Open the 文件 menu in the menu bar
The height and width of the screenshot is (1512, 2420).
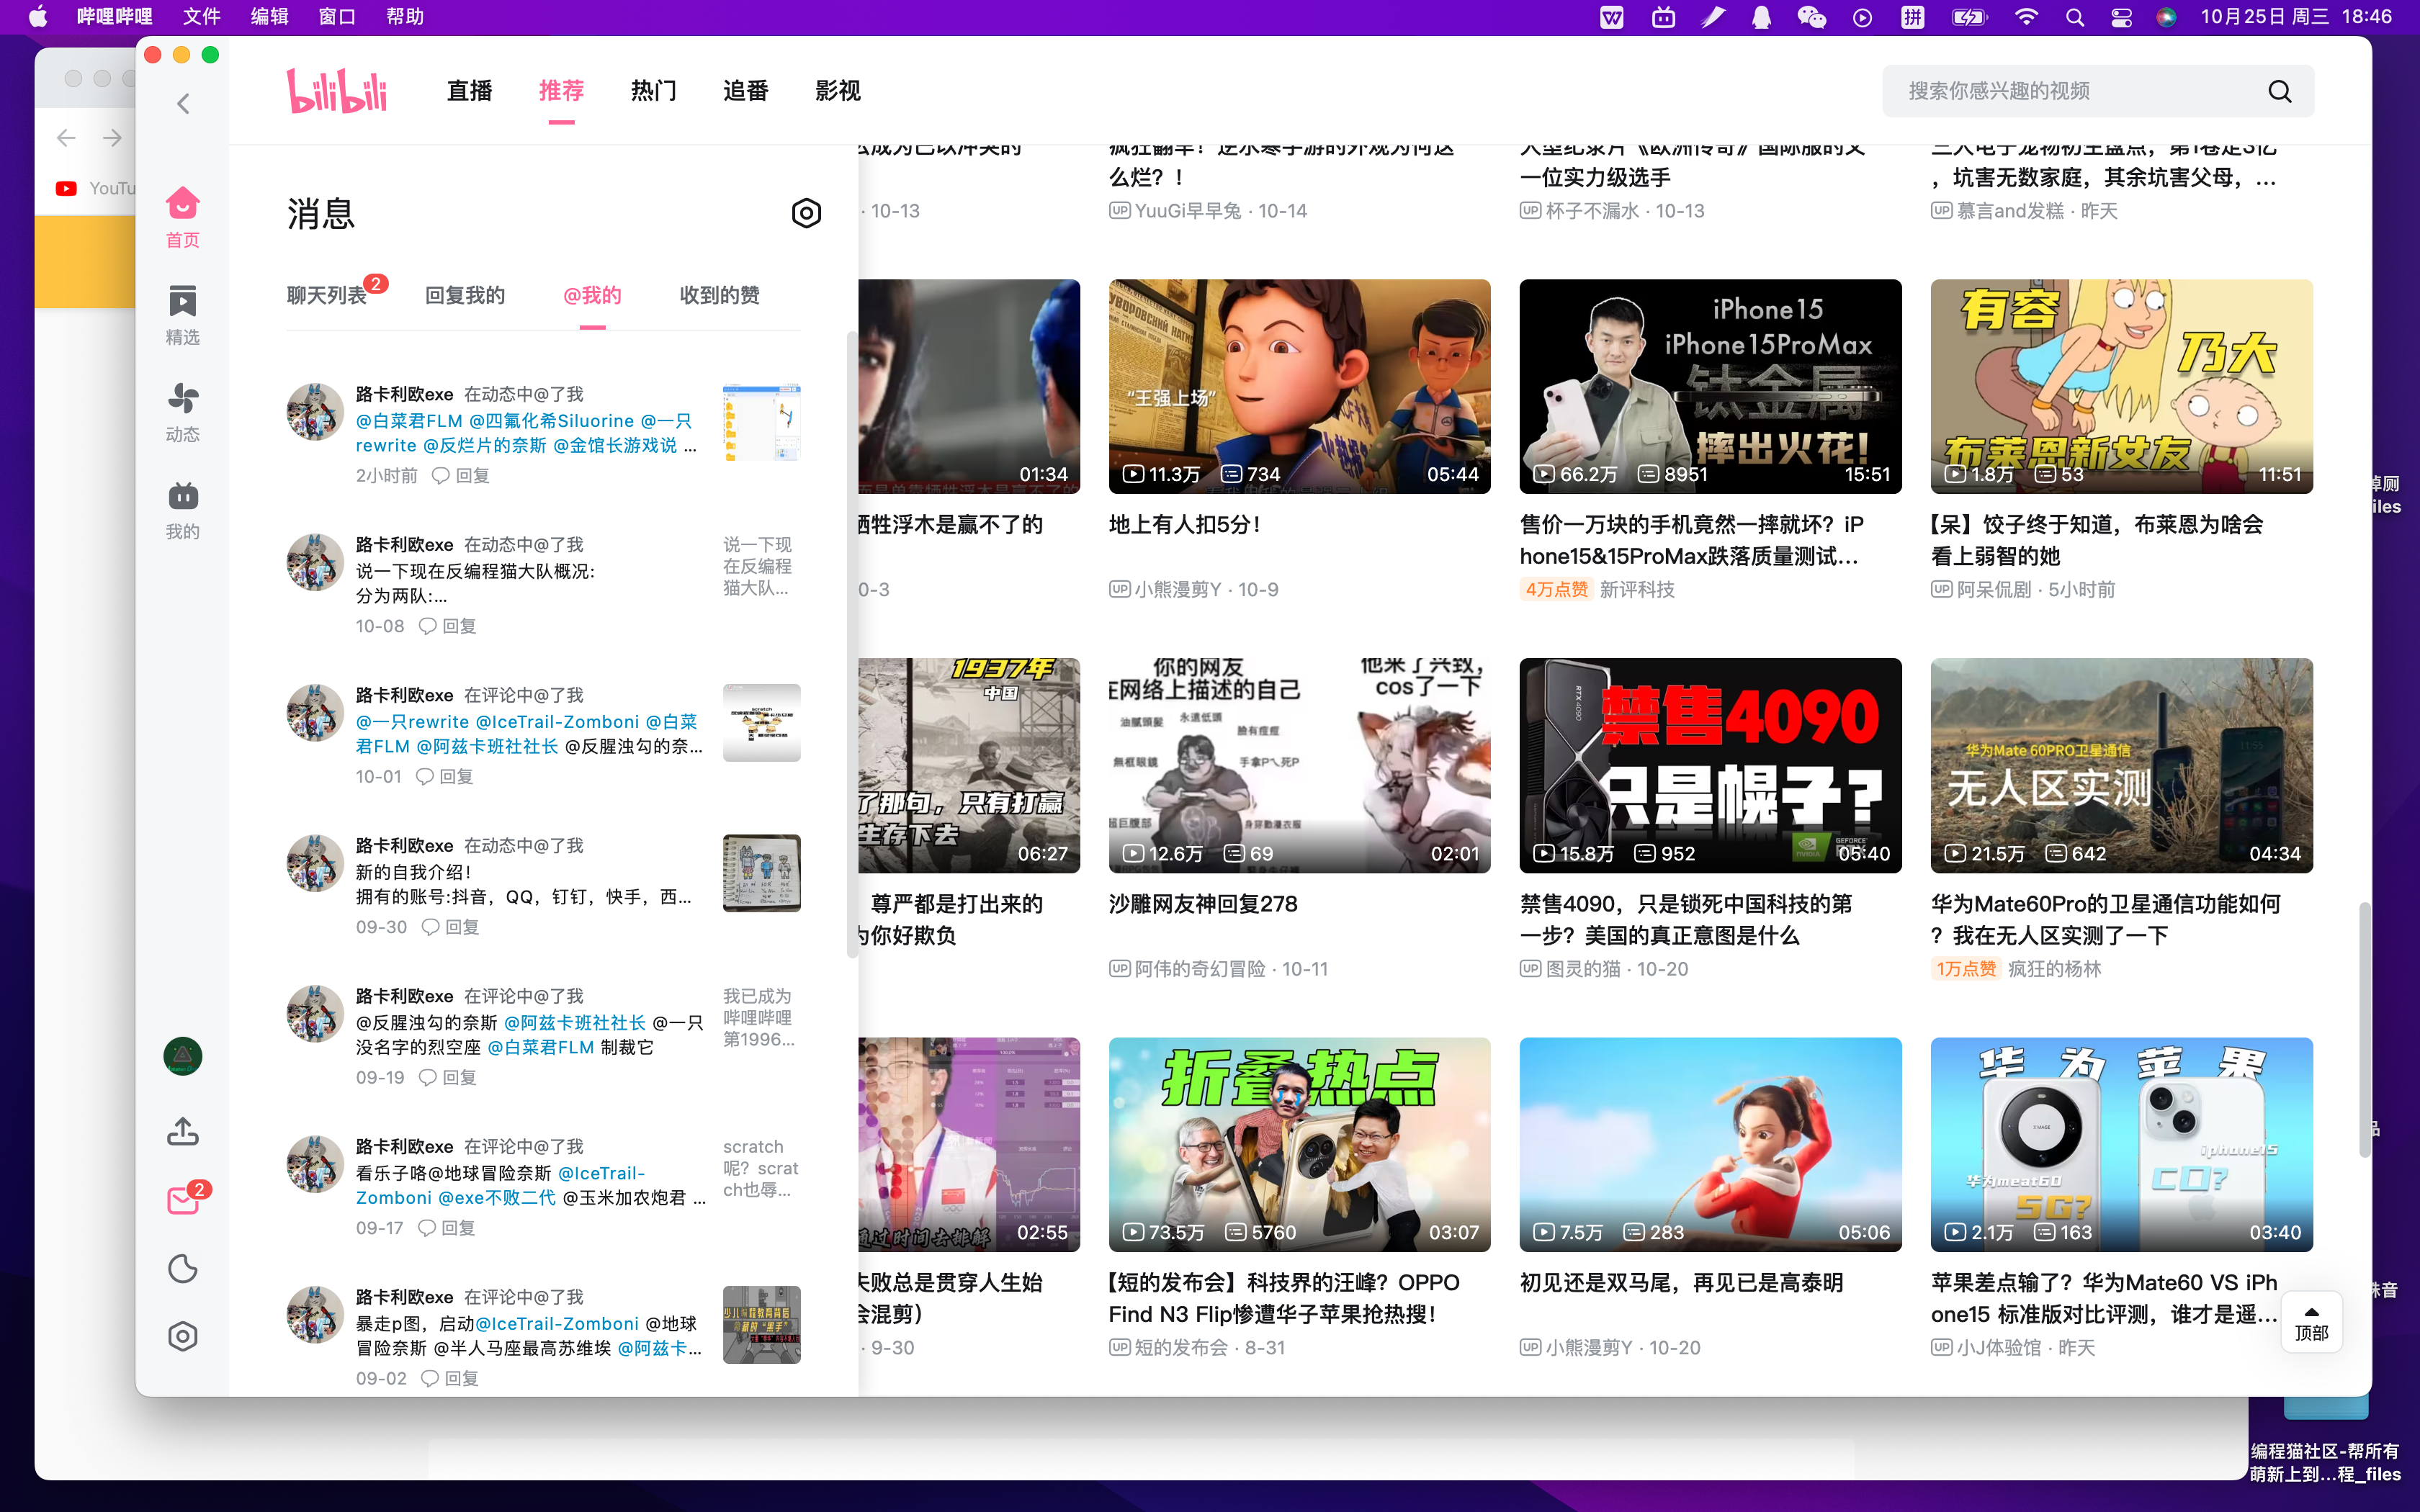(201, 17)
